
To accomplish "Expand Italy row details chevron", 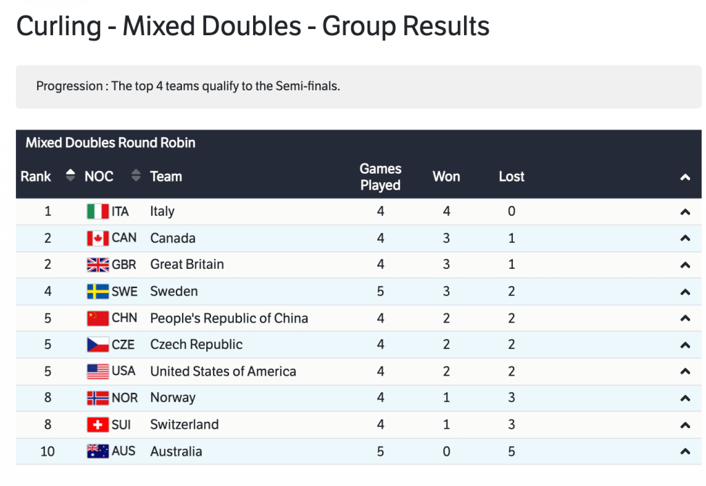I will [685, 212].
